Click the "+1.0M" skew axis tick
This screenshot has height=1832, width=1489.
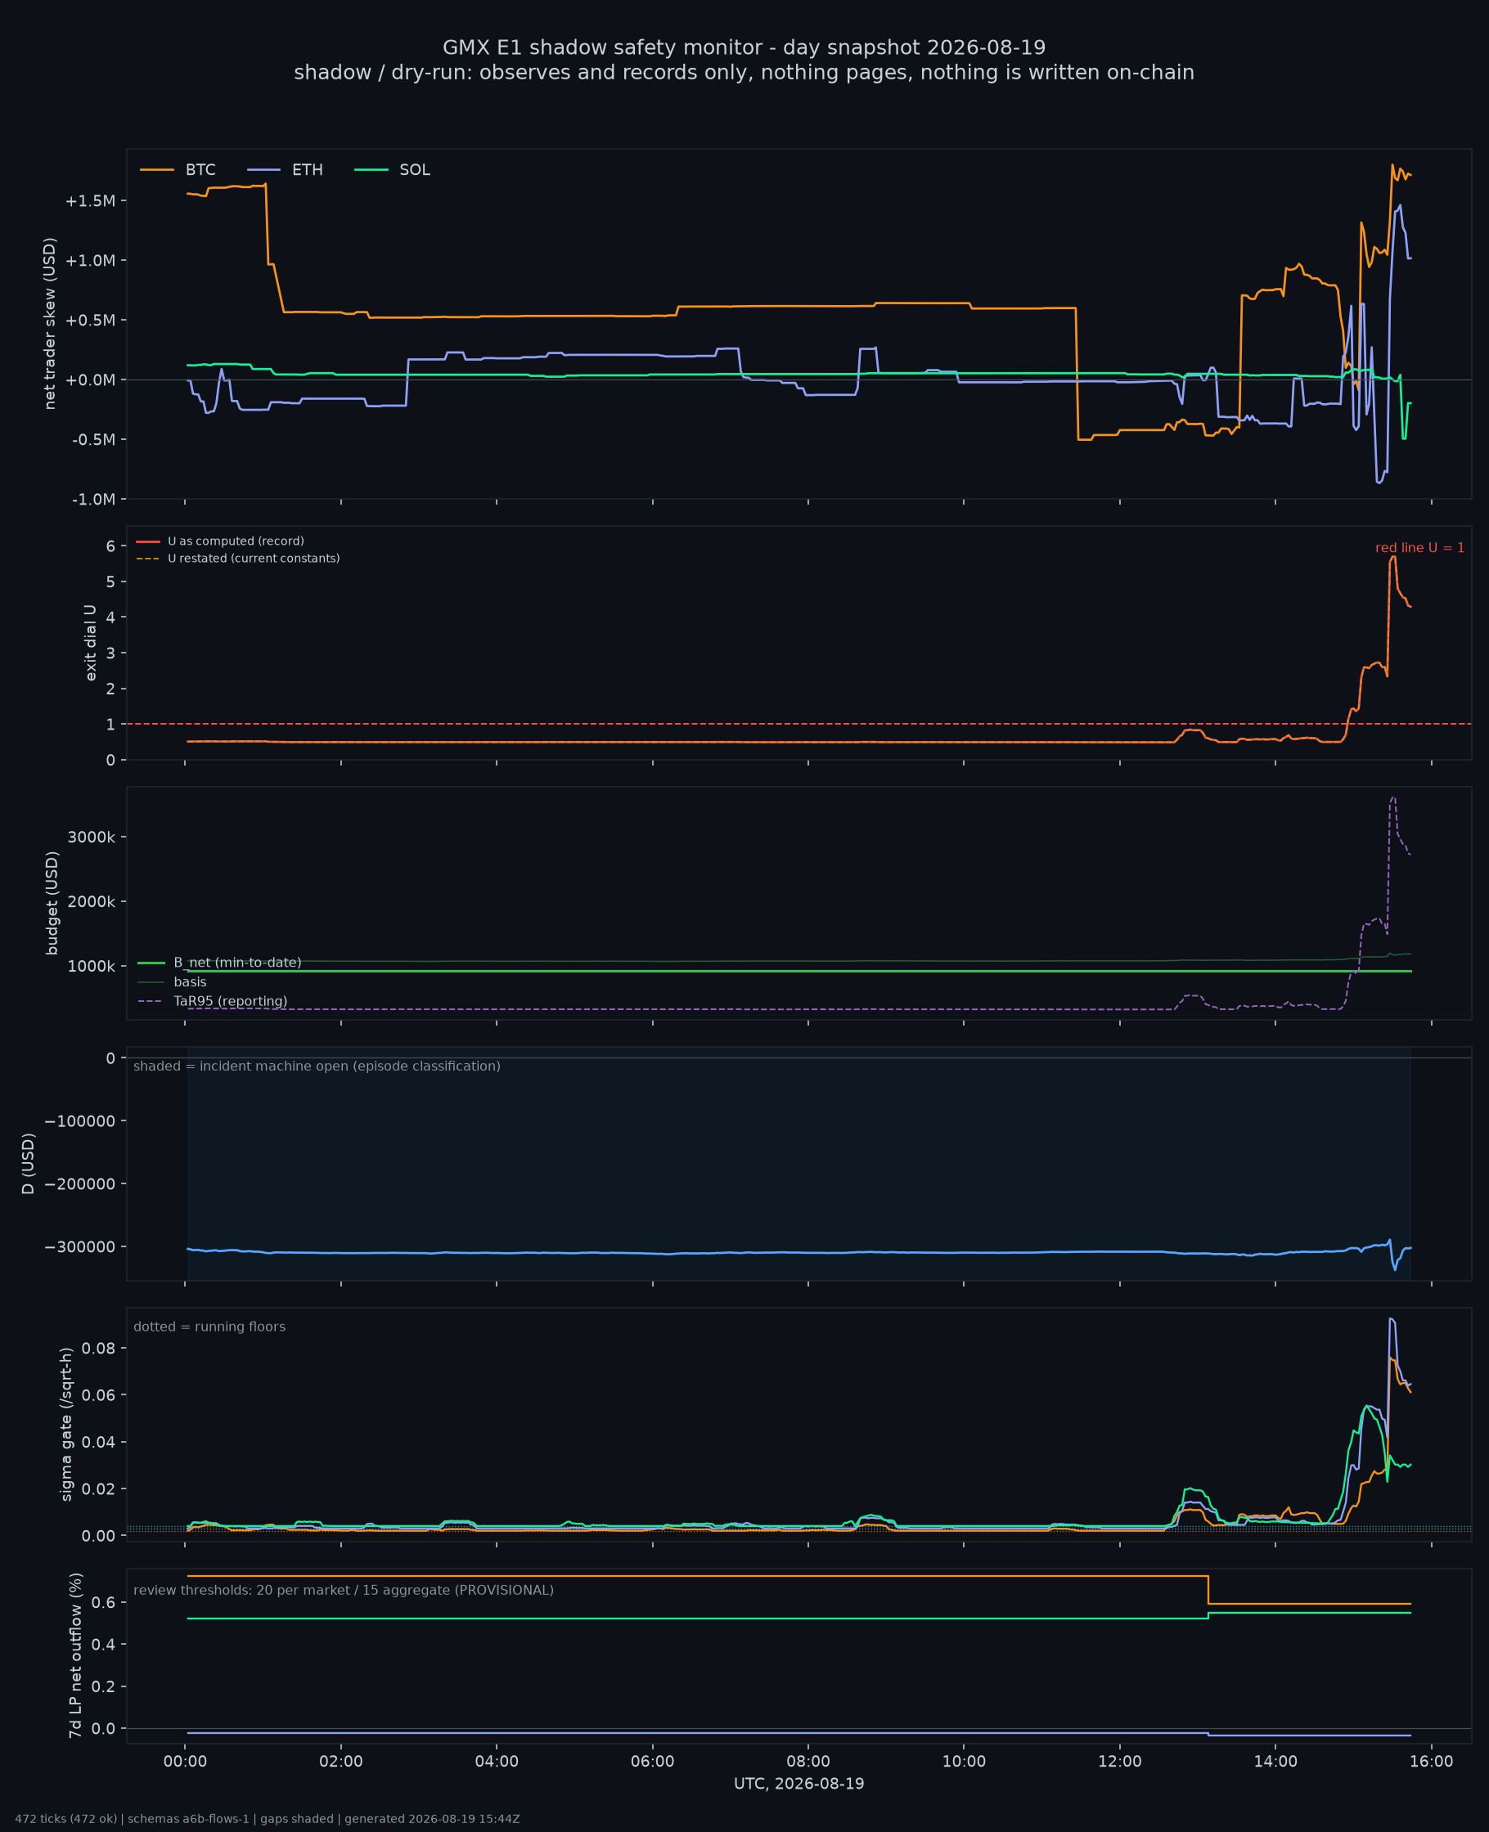tap(90, 261)
